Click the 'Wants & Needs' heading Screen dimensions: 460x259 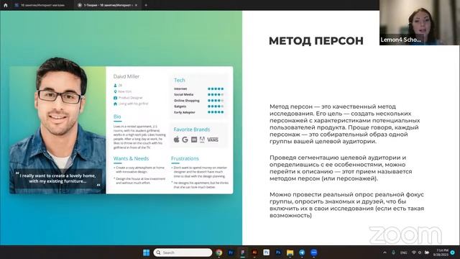[131, 158]
